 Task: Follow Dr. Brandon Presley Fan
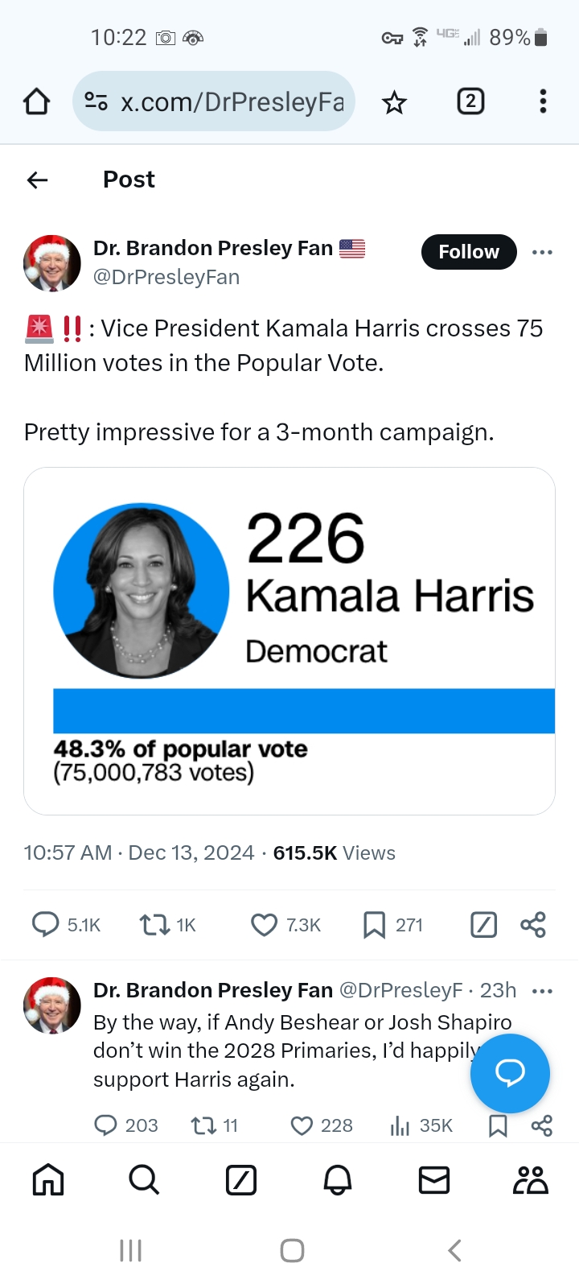(468, 252)
